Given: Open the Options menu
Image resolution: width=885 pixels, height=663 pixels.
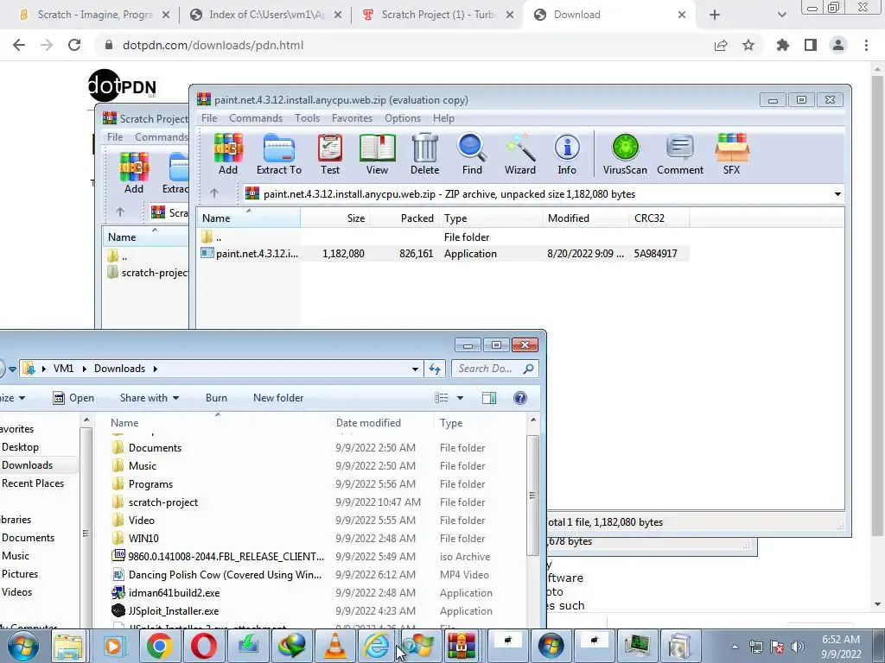Looking at the screenshot, I should pos(403,118).
